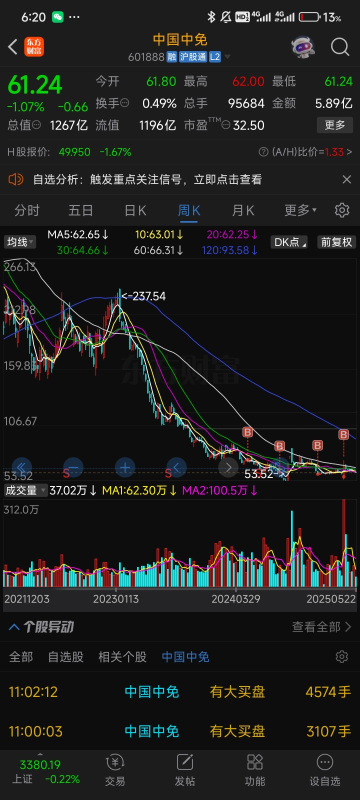Viewport: 360px width, 800px height.
Task: Open the 11:02:12 4574手 row
Action: (180, 692)
